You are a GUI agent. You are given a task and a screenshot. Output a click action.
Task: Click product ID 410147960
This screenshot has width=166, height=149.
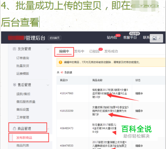(67, 93)
